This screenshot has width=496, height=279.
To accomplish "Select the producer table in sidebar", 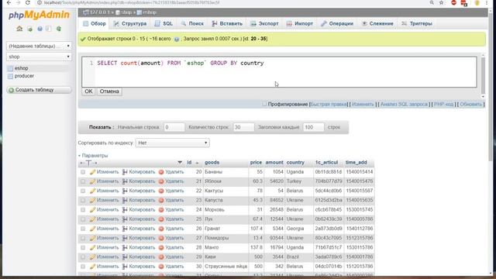I will (24, 76).
